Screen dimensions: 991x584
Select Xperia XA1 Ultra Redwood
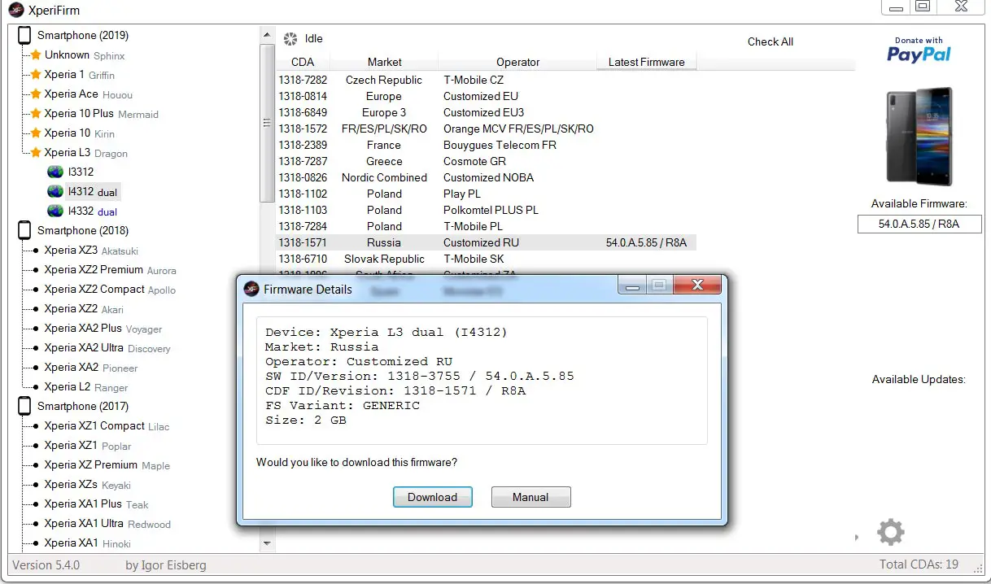tap(107, 523)
